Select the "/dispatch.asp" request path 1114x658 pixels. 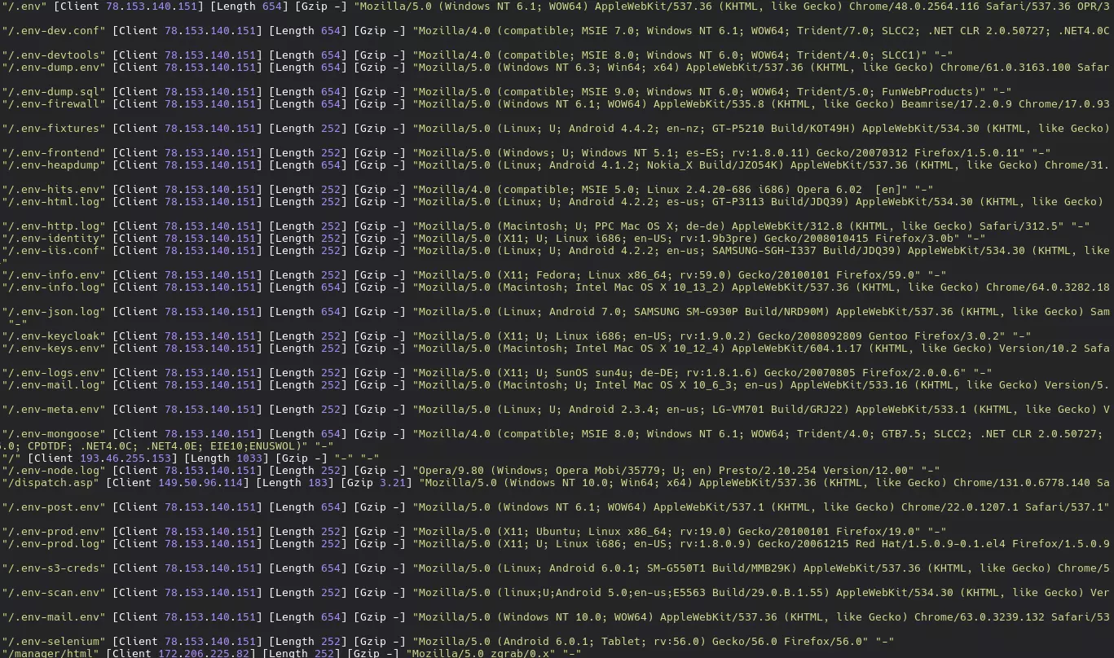50,483
